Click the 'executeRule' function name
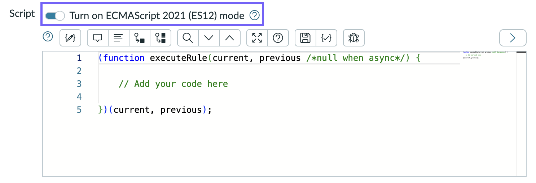 179,58
